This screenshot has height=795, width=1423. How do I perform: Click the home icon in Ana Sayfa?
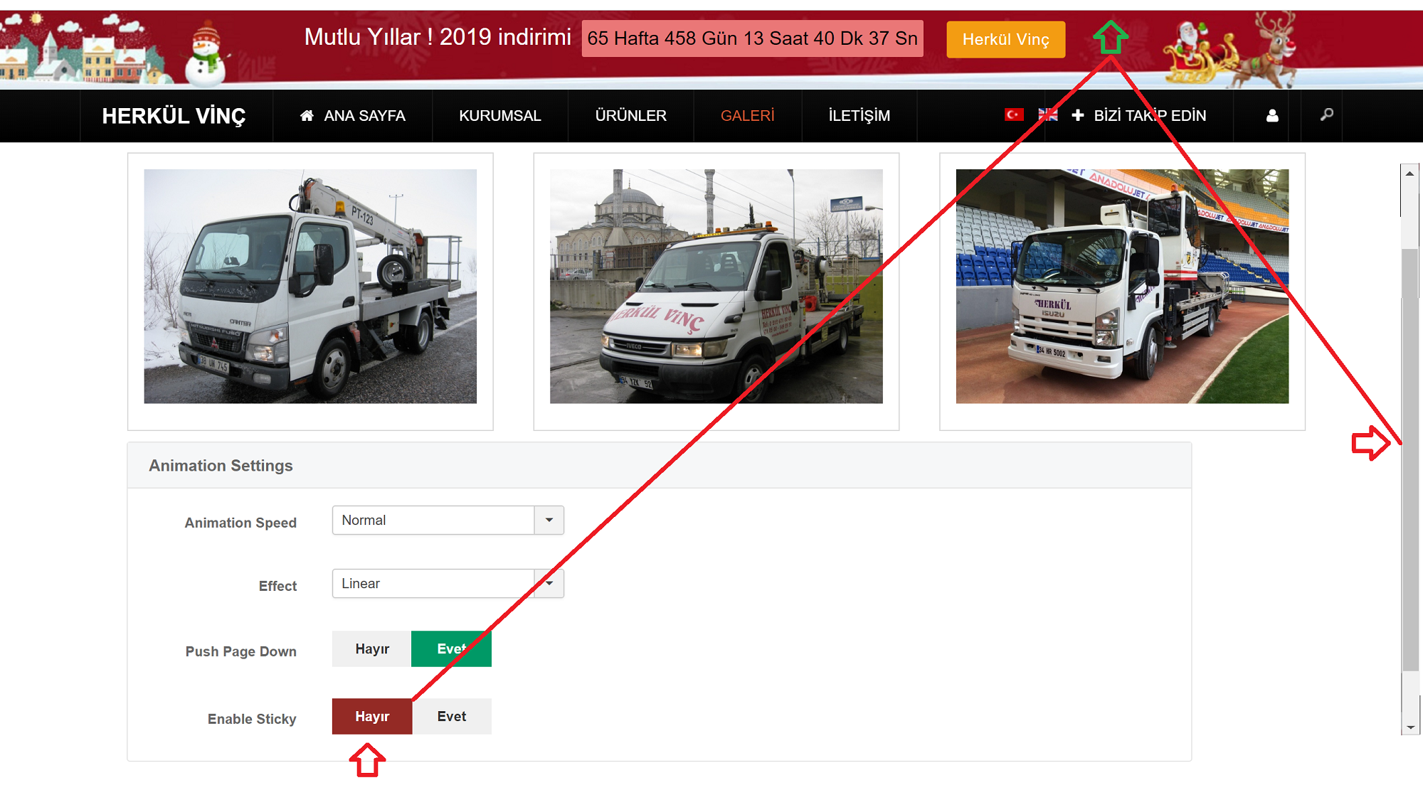pyautogui.click(x=307, y=115)
